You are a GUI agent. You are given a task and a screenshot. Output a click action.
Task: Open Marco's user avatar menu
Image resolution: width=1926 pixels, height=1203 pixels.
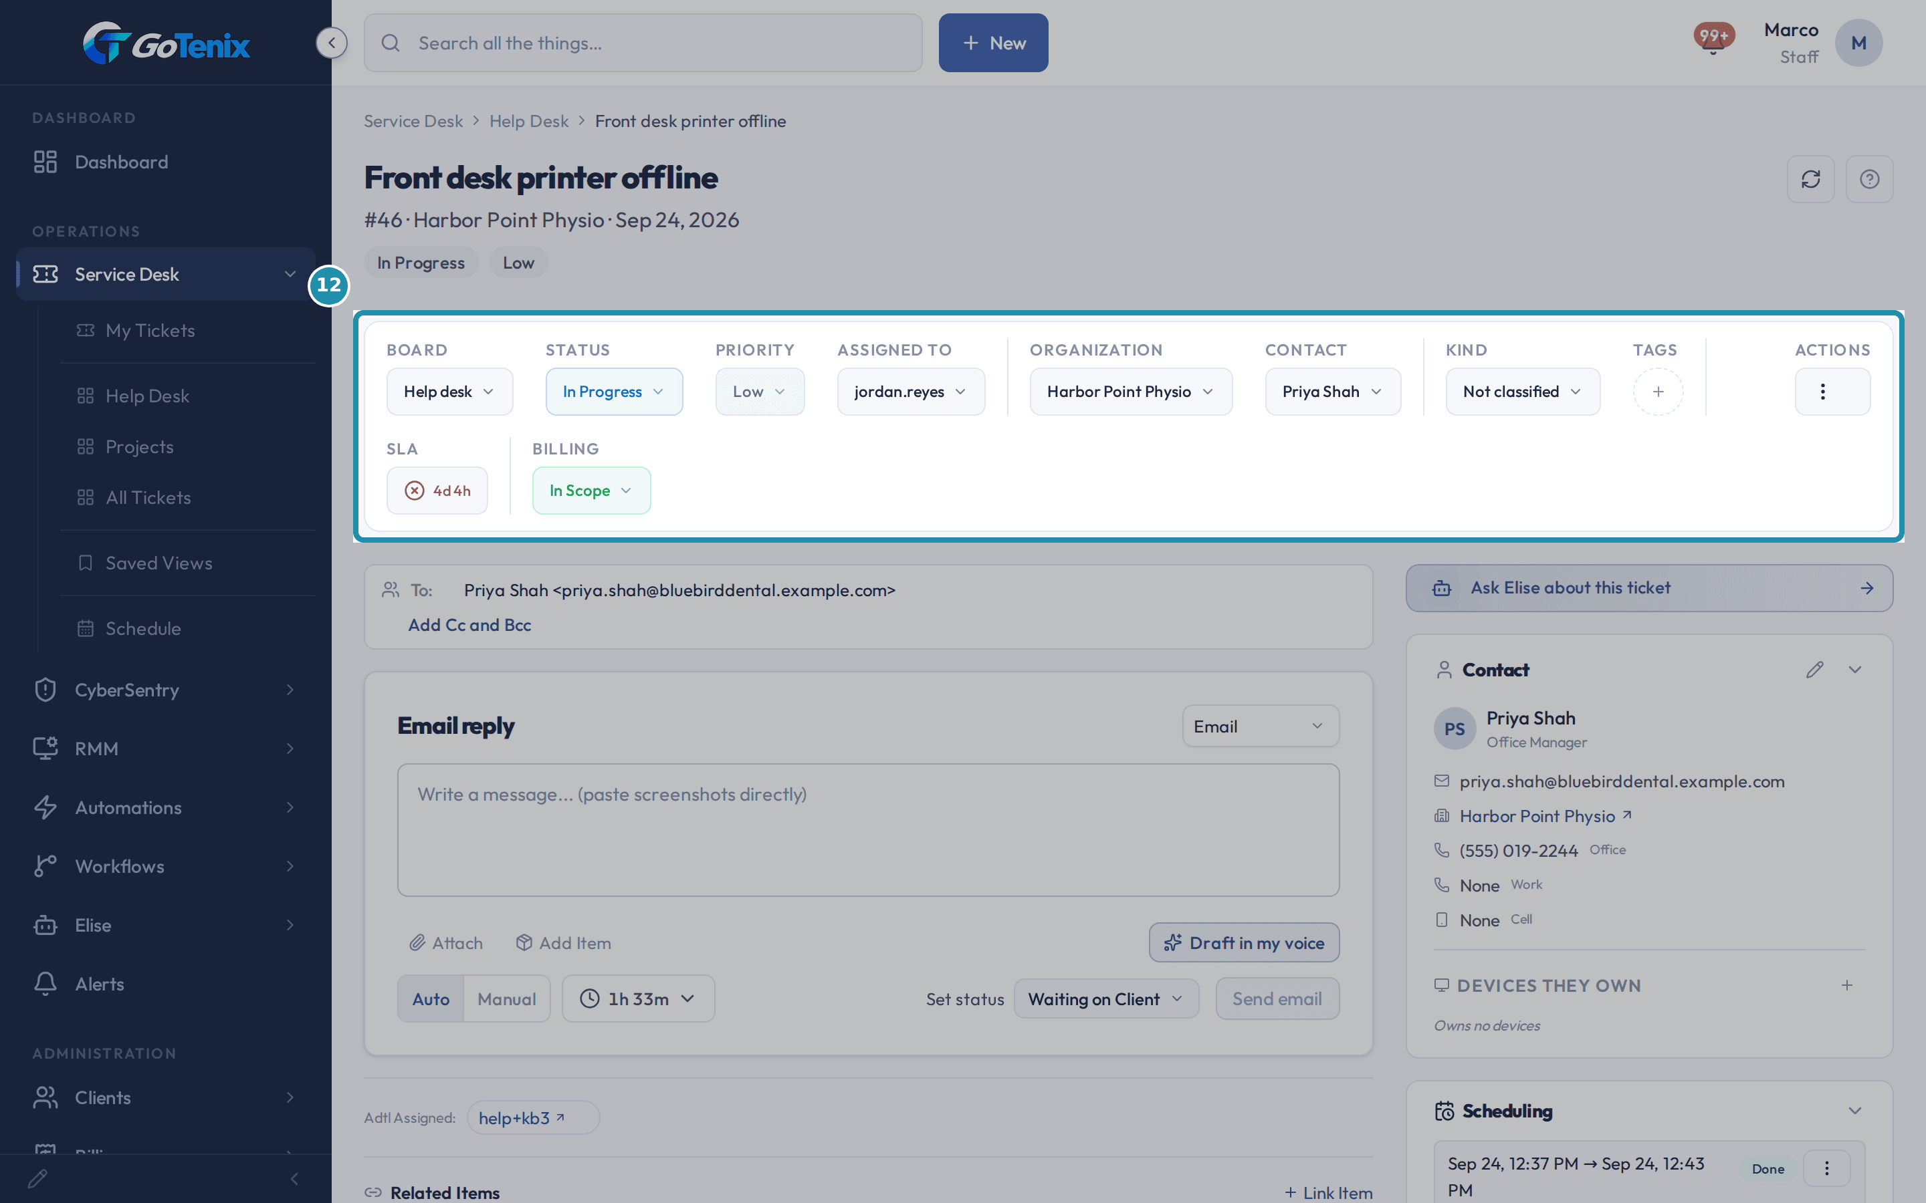pyautogui.click(x=1858, y=43)
